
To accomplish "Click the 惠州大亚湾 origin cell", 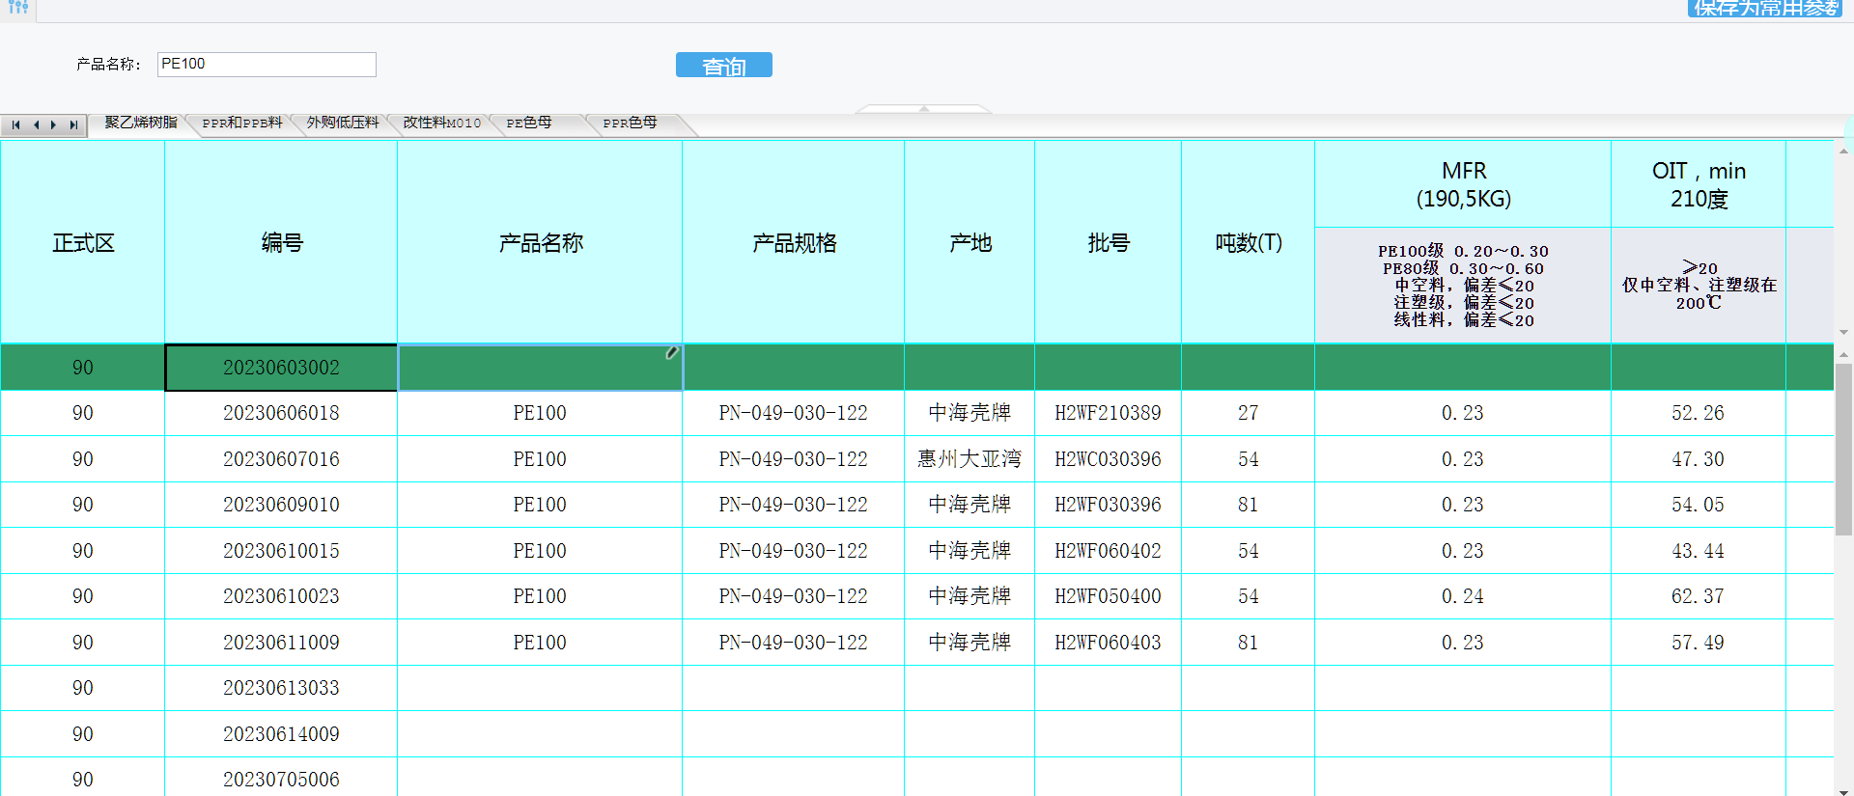I will click(x=969, y=459).
